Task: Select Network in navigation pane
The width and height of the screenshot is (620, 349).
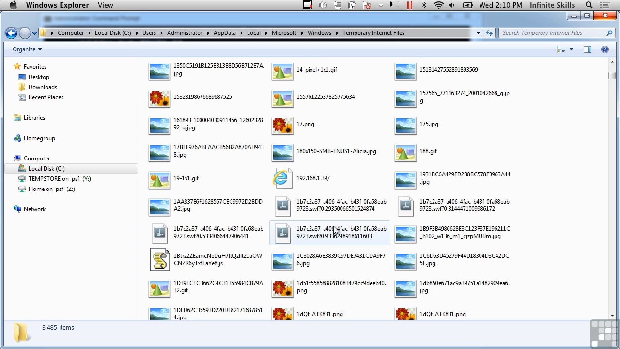Action: point(34,209)
